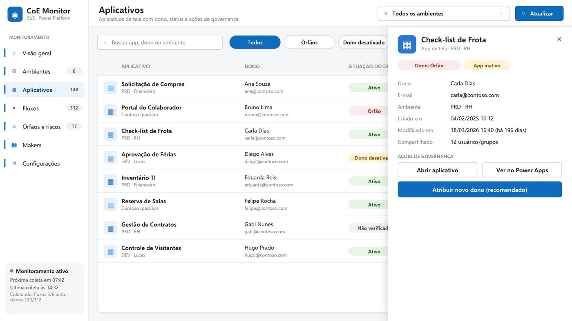This screenshot has width=572, height=321.
Task: Open the Todos os ambientes dropdown
Action: pos(444,13)
